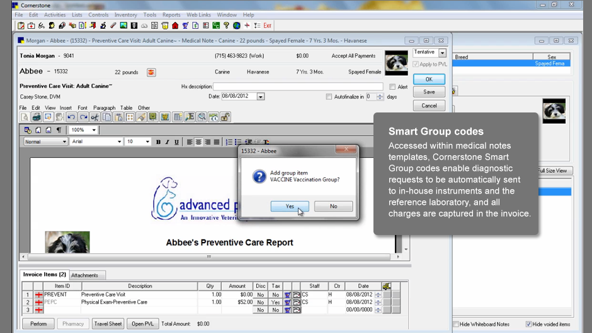Click the red house icon in main toolbar
This screenshot has width=592, height=333.
[175, 26]
